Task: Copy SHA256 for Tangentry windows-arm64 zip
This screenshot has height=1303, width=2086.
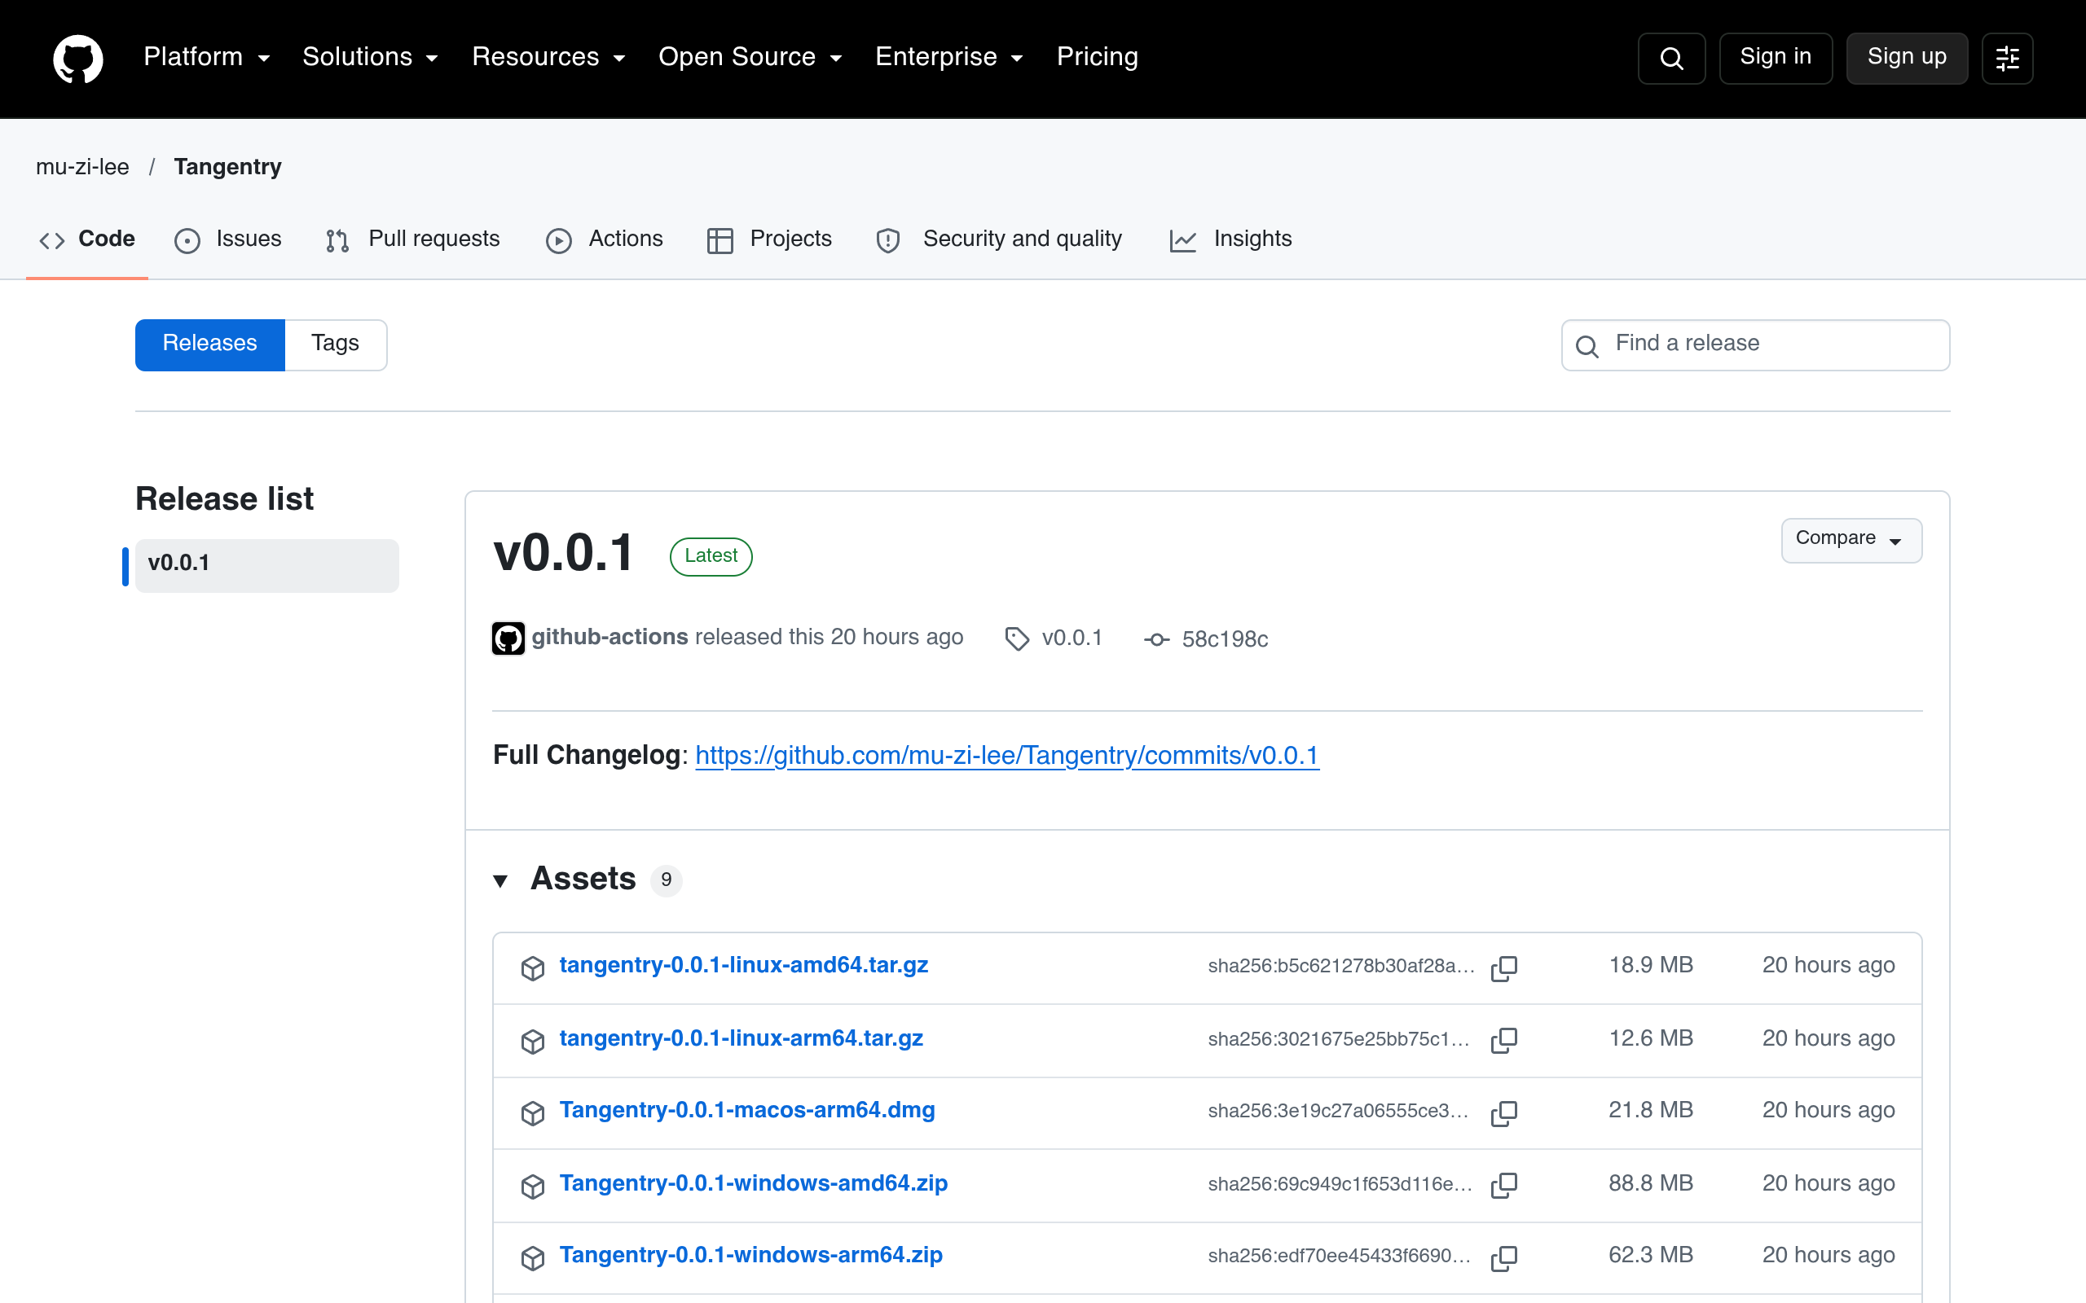Action: [x=1504, y=1257]
